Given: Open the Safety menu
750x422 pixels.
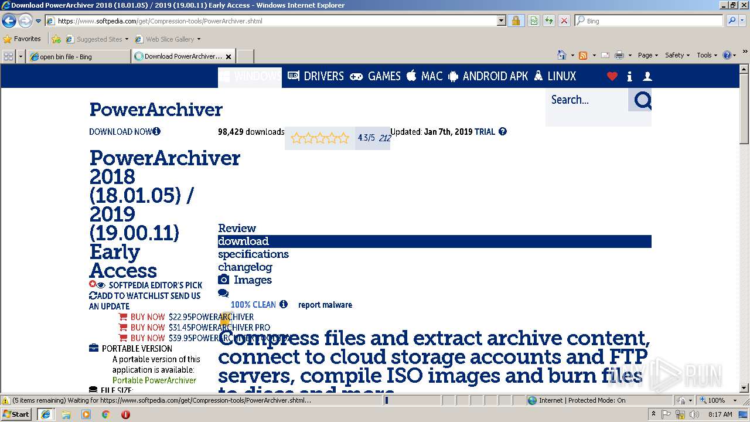Looking at the screenshot, I should pos(678,55).
